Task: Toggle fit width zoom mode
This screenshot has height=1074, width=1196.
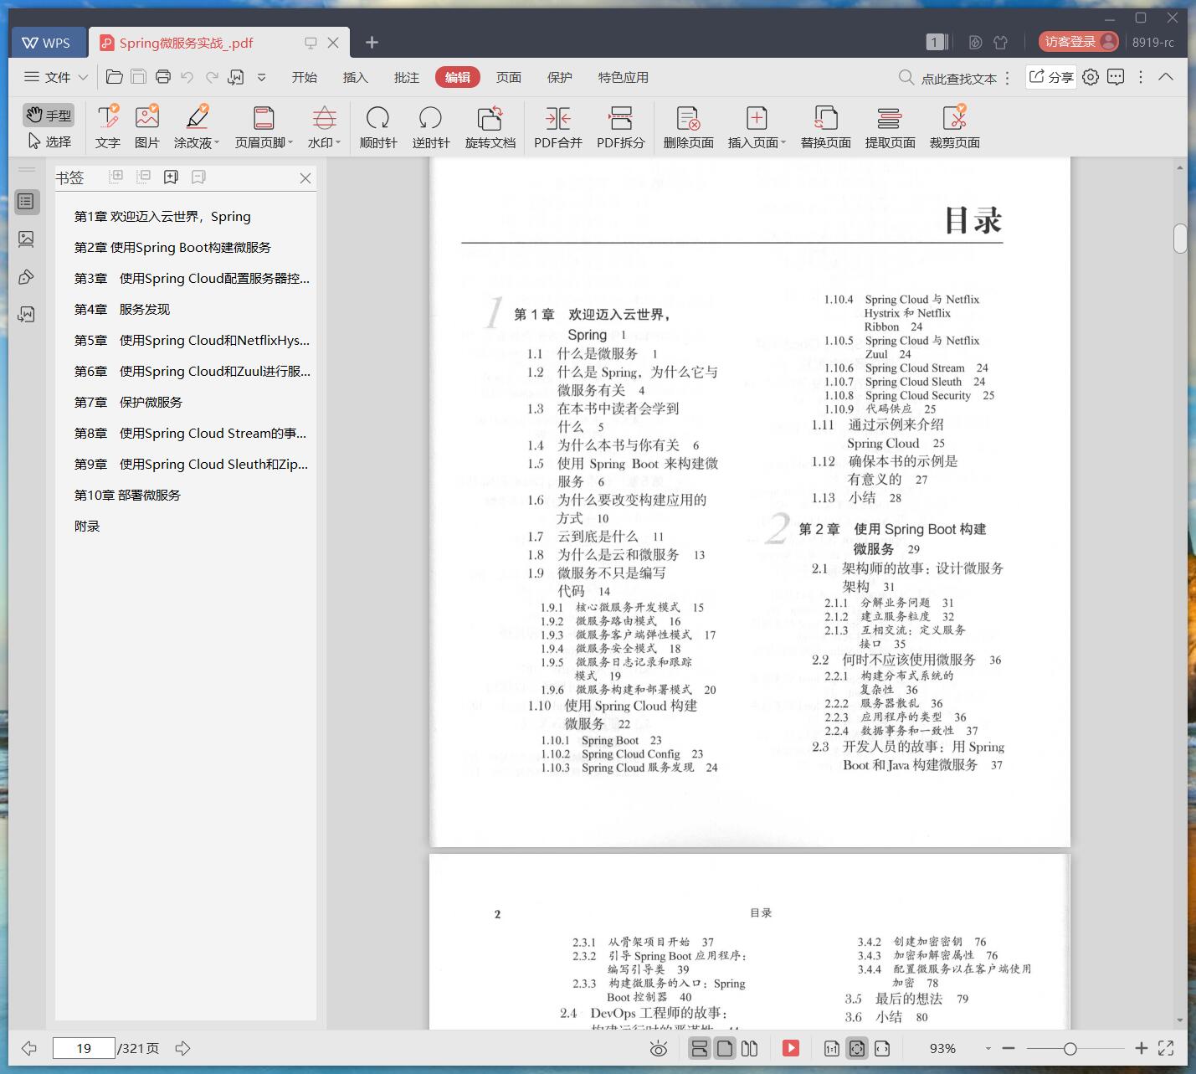Action: click(x=882, y=1048)
